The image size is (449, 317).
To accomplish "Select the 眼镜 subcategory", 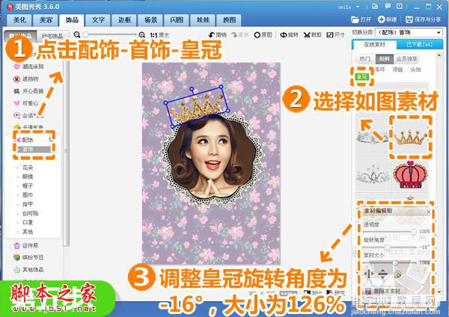I will (x=27, y=176).
